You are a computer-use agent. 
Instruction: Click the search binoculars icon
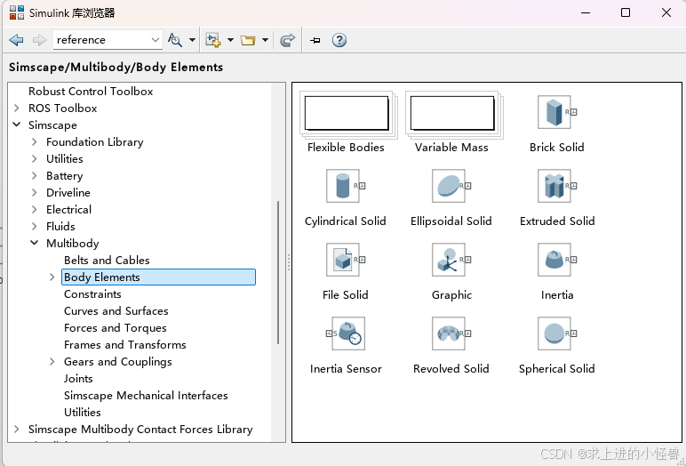pyautogui.click(x=175, y=40)
